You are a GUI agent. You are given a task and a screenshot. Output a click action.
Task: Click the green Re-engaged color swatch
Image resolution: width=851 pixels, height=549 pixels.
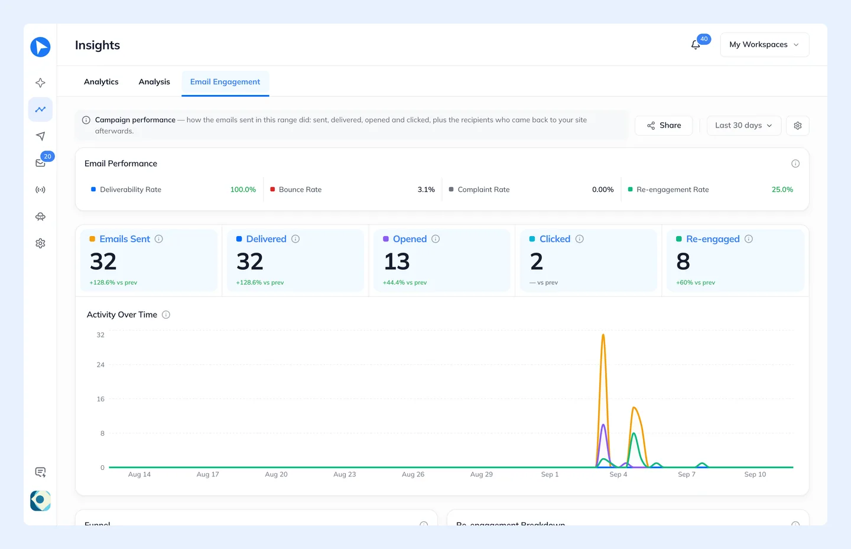pos(679,239)
